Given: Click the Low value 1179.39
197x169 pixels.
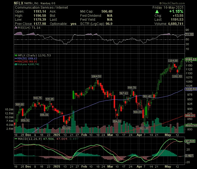Looking at the screenshot, I should [40, 20].
